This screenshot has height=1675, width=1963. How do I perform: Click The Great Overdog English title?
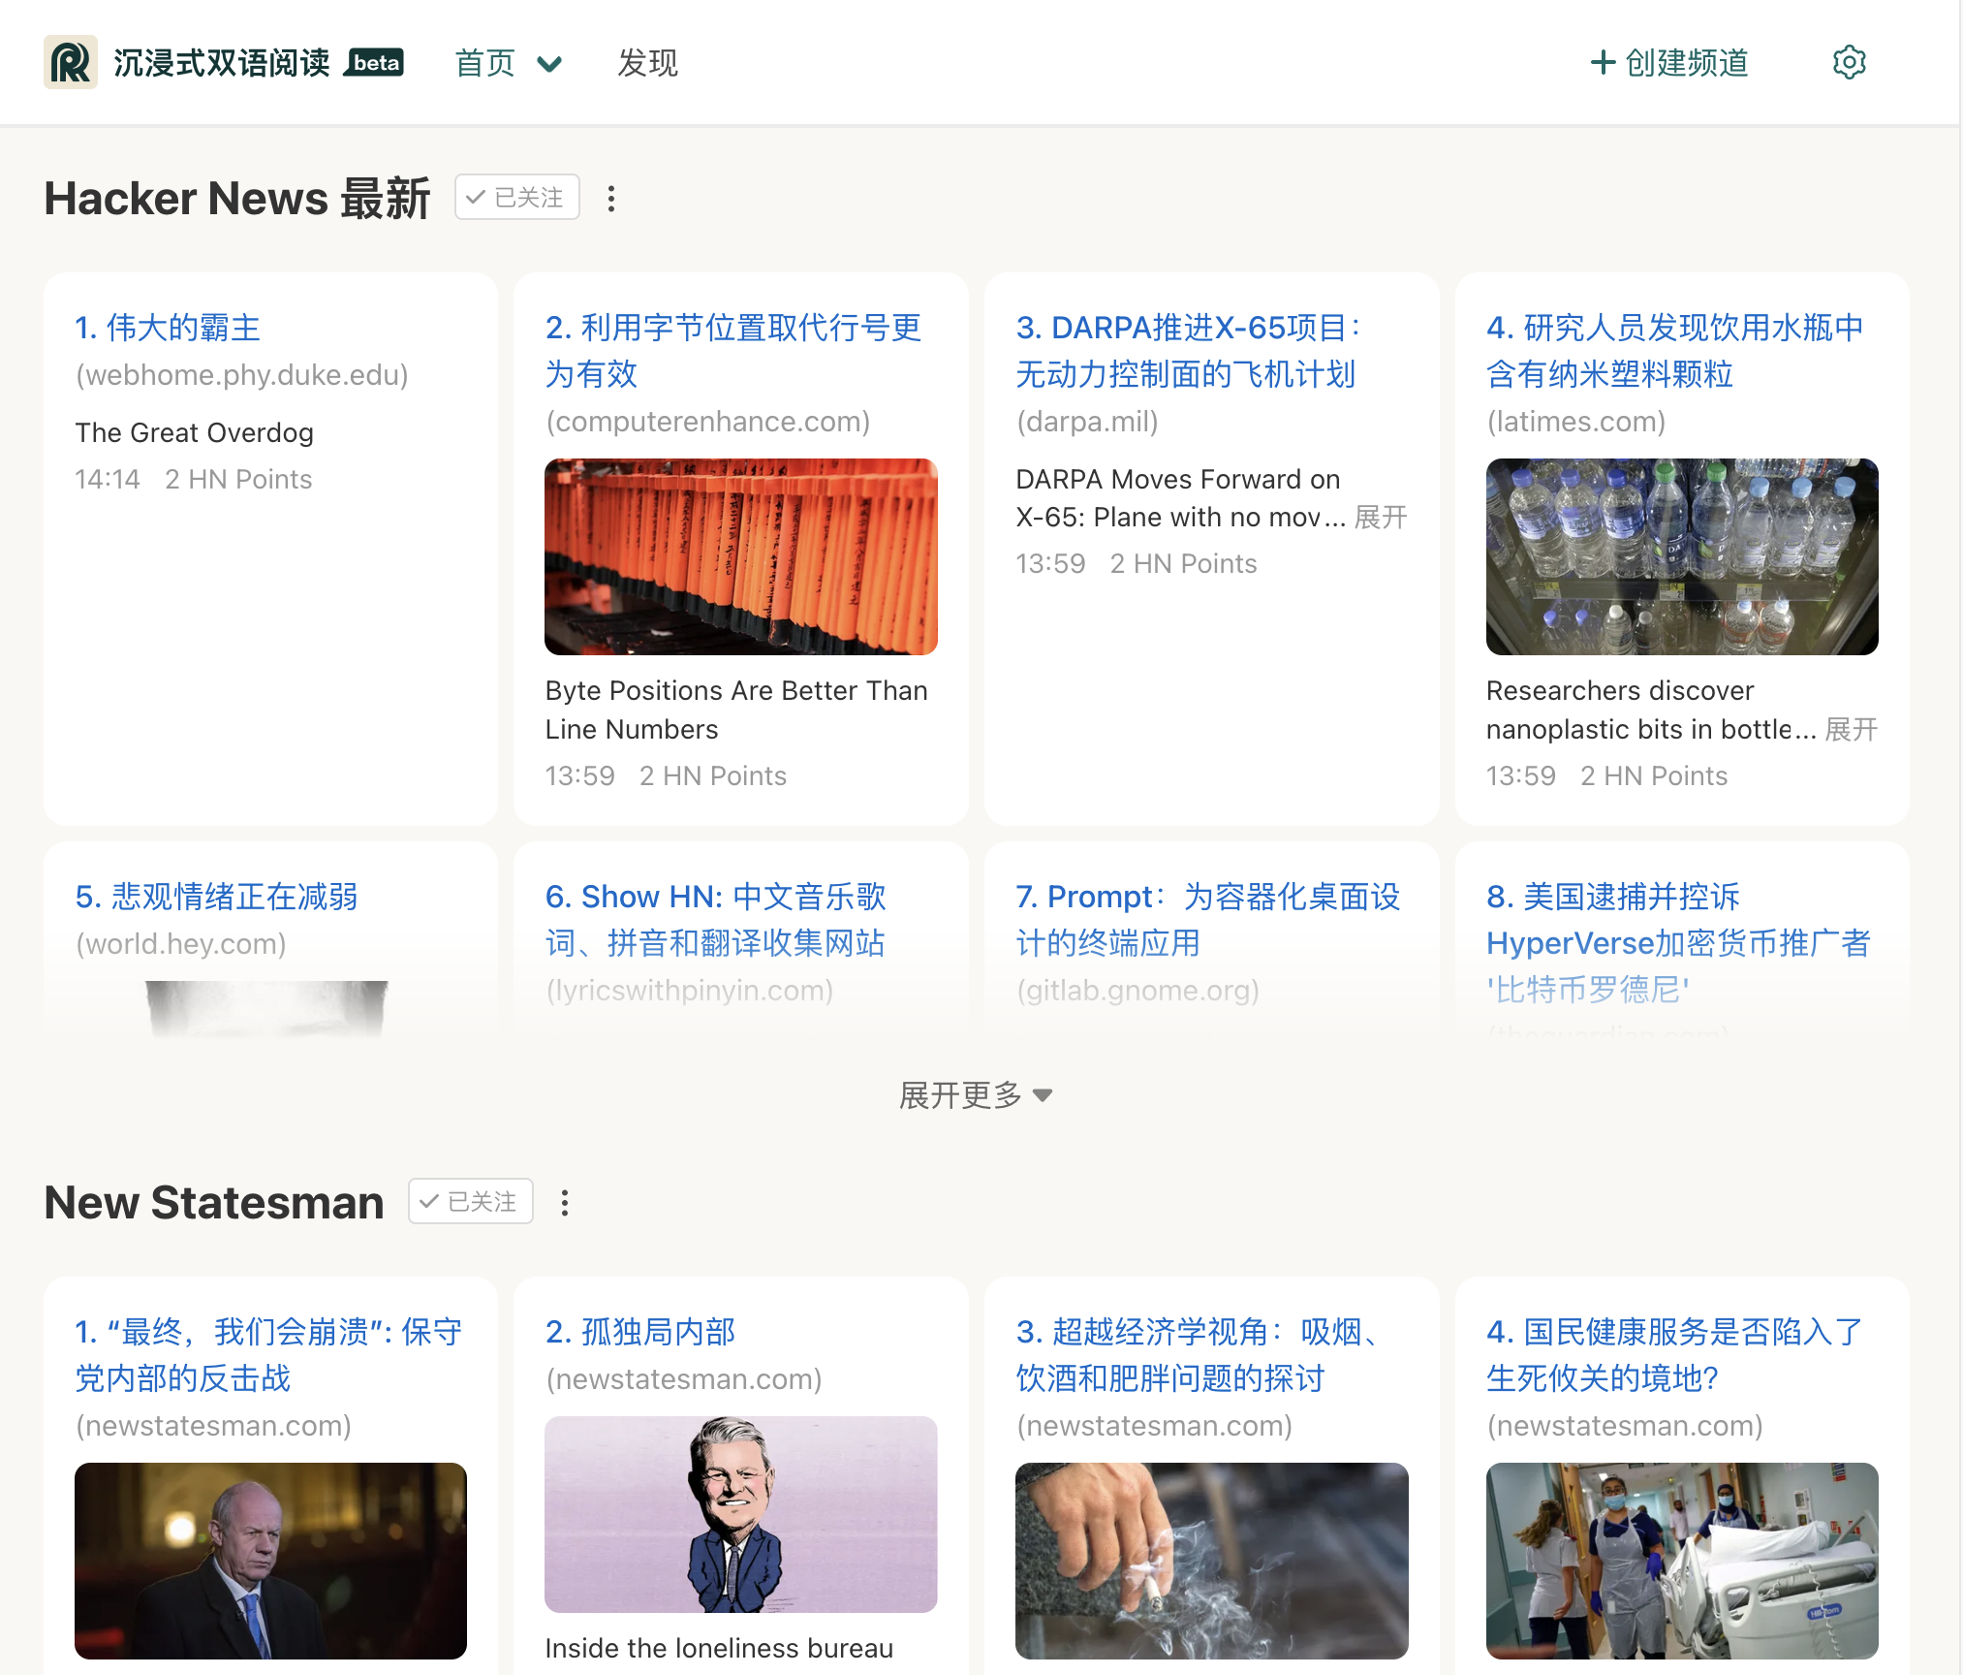(x=195, y=432)
